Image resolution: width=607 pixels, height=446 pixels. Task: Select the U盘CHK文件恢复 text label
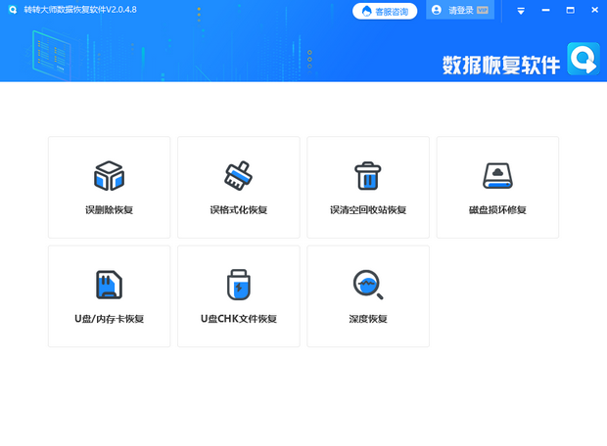(x=239, y=319)
